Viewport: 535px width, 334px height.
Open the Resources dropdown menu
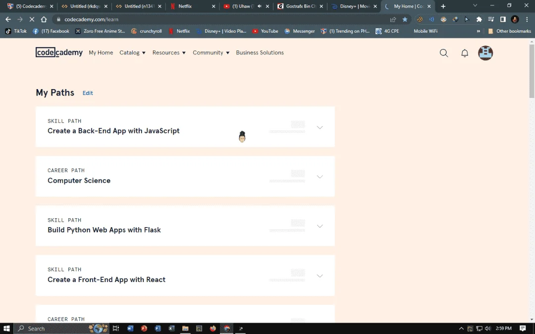[x=169, y=52]
